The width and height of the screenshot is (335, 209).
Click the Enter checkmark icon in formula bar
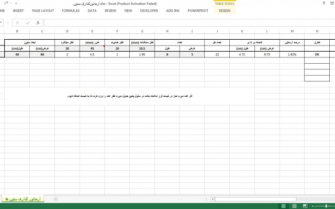click(x=28, y=22)
